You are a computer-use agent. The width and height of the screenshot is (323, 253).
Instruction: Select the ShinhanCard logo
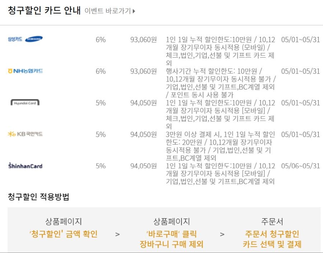(x=25, y=166)
